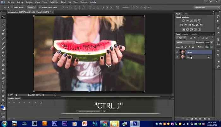Open the Grupo dropdown in options bar
This screenshot has width=221, height=127.
31,7
